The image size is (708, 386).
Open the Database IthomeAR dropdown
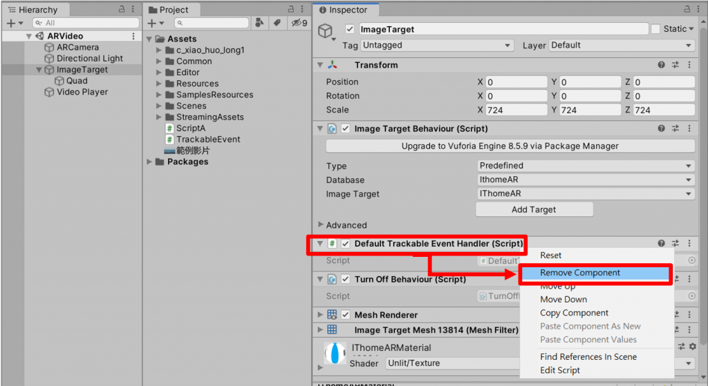[x=586, y=180]
